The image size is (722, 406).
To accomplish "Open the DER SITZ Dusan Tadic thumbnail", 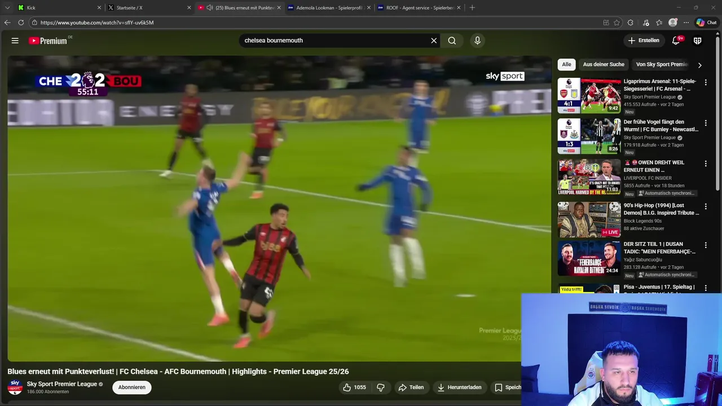I will tap(589, 259).
